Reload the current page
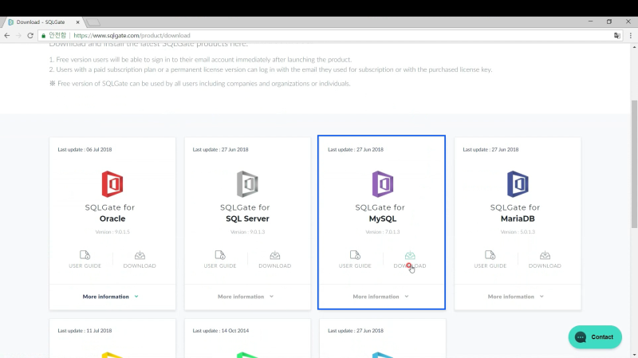Screen dimensions: 638x358 click(x=30, y=35)
